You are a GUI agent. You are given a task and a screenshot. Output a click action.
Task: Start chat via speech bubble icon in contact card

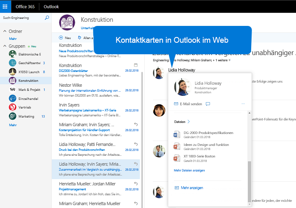pyautogui.click(x=208, y=104)
